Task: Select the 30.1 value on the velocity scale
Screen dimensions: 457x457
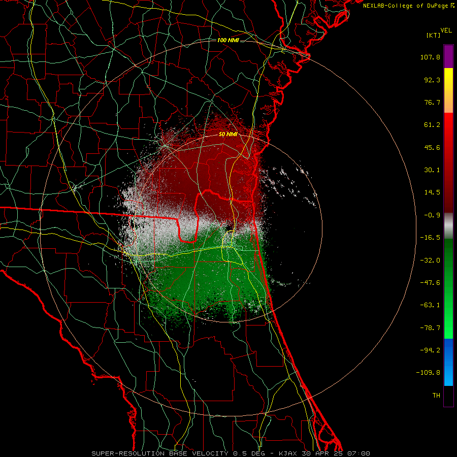Action: 432,170
